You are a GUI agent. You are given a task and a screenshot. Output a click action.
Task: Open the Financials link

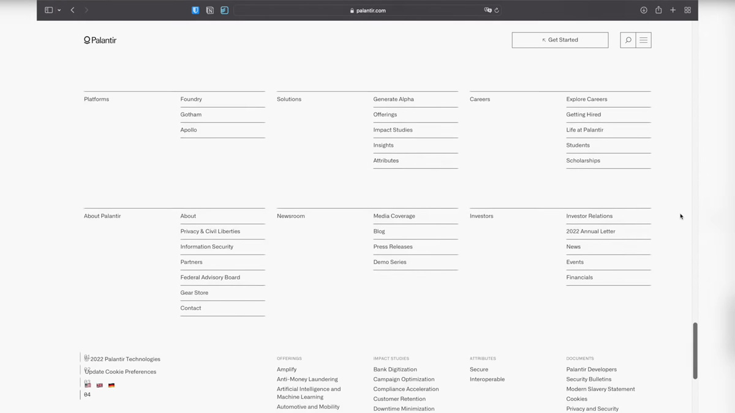pos(579,277)
